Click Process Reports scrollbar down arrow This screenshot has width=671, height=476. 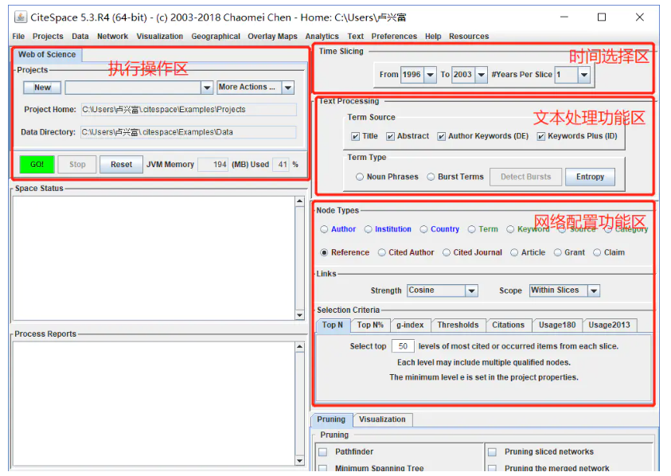pos(299,461)
